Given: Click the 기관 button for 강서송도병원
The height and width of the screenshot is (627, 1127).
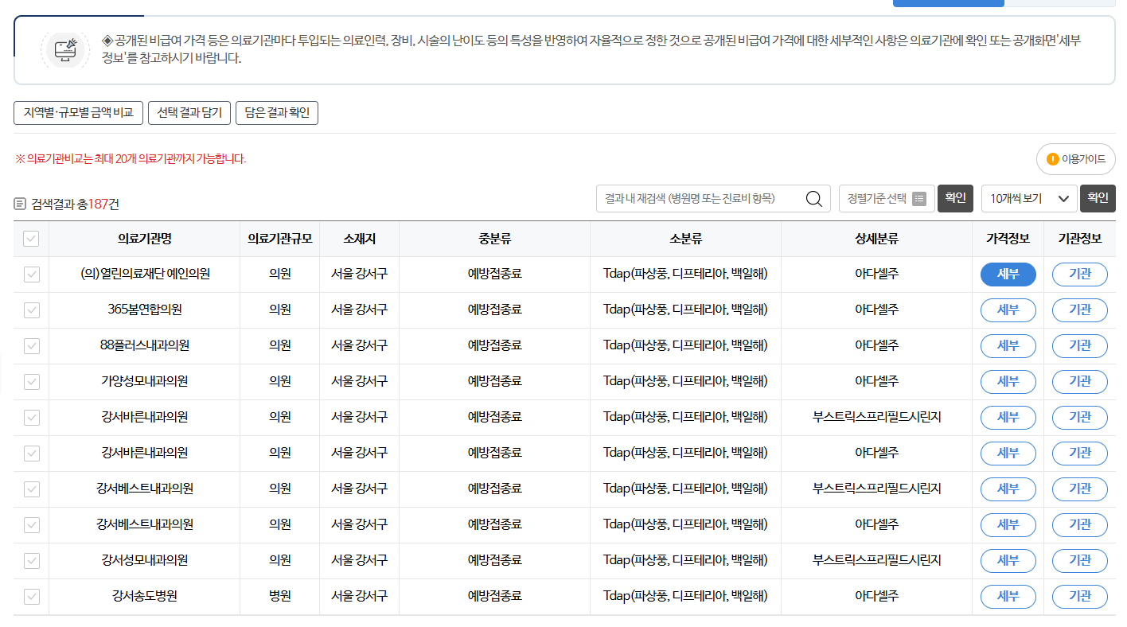Looking at the screenshot, I should tap(1079, 596).
